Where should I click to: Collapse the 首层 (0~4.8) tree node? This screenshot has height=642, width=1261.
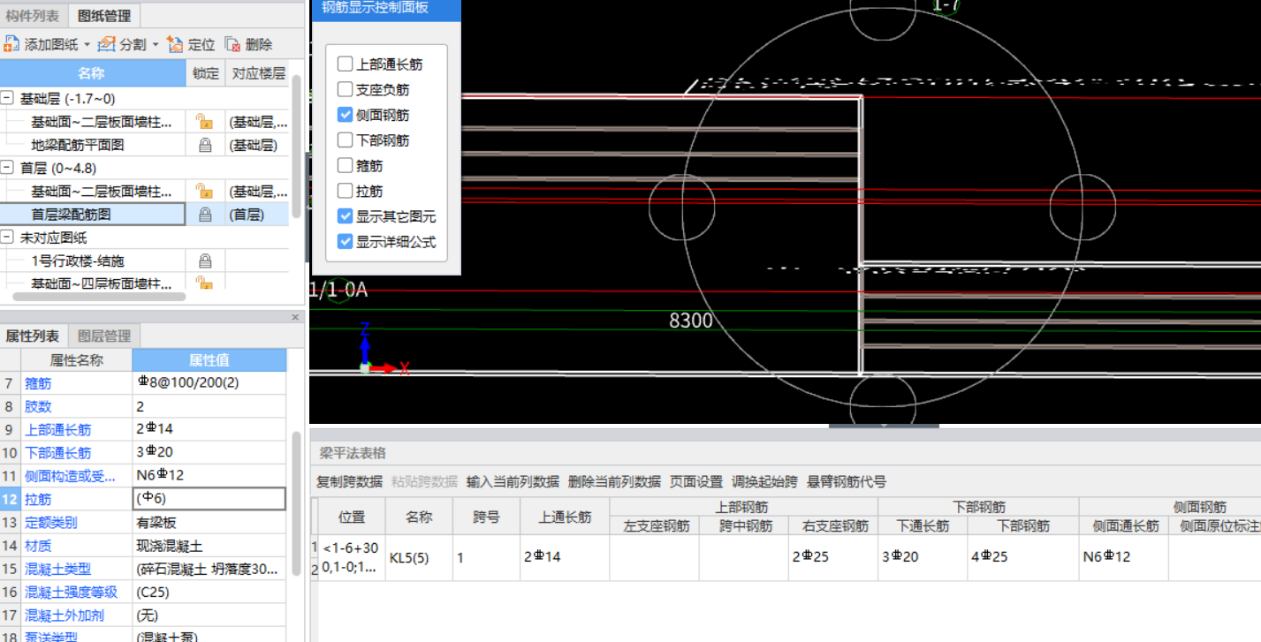click(7, 168)
